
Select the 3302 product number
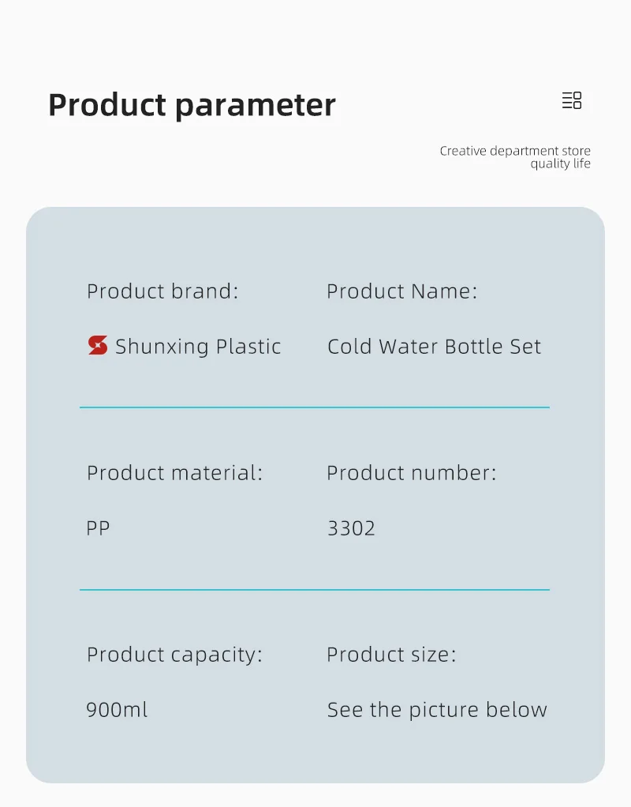(351, 528)
